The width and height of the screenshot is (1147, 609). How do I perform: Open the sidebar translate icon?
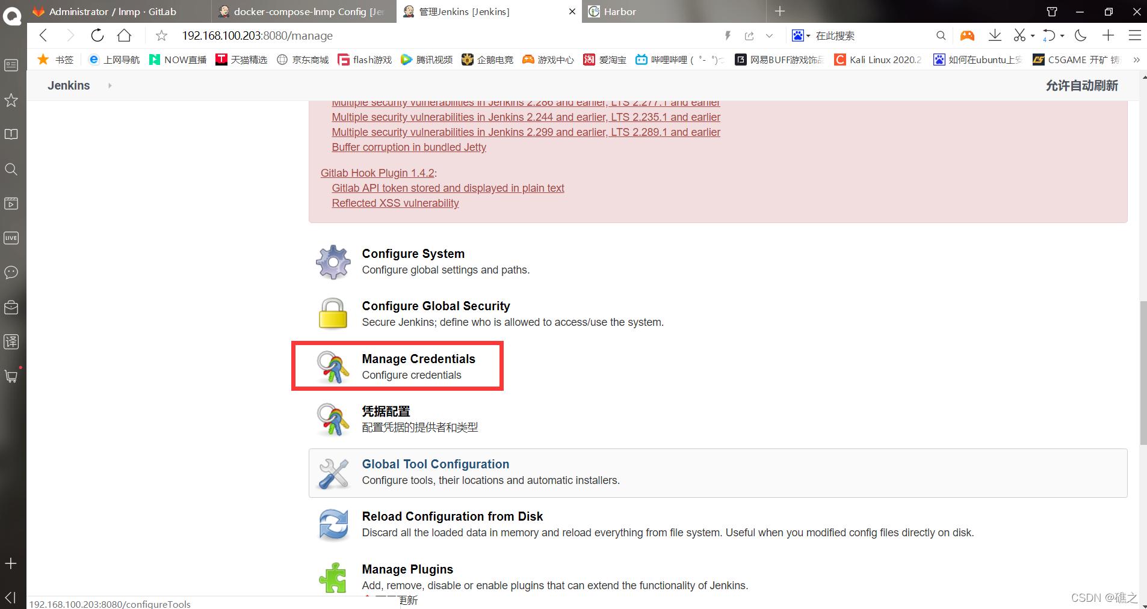click(x=11, y=341)
